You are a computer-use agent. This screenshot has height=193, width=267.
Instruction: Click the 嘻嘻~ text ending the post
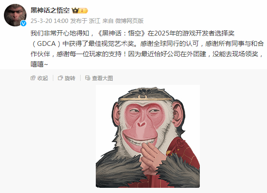(39, 64)
